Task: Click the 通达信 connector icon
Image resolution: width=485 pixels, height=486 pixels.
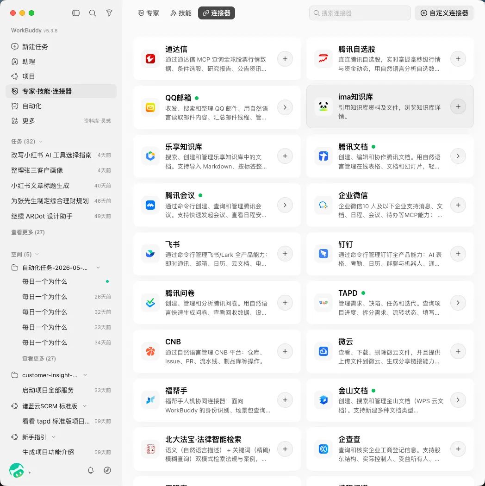Action: click(x=150, y=59)
